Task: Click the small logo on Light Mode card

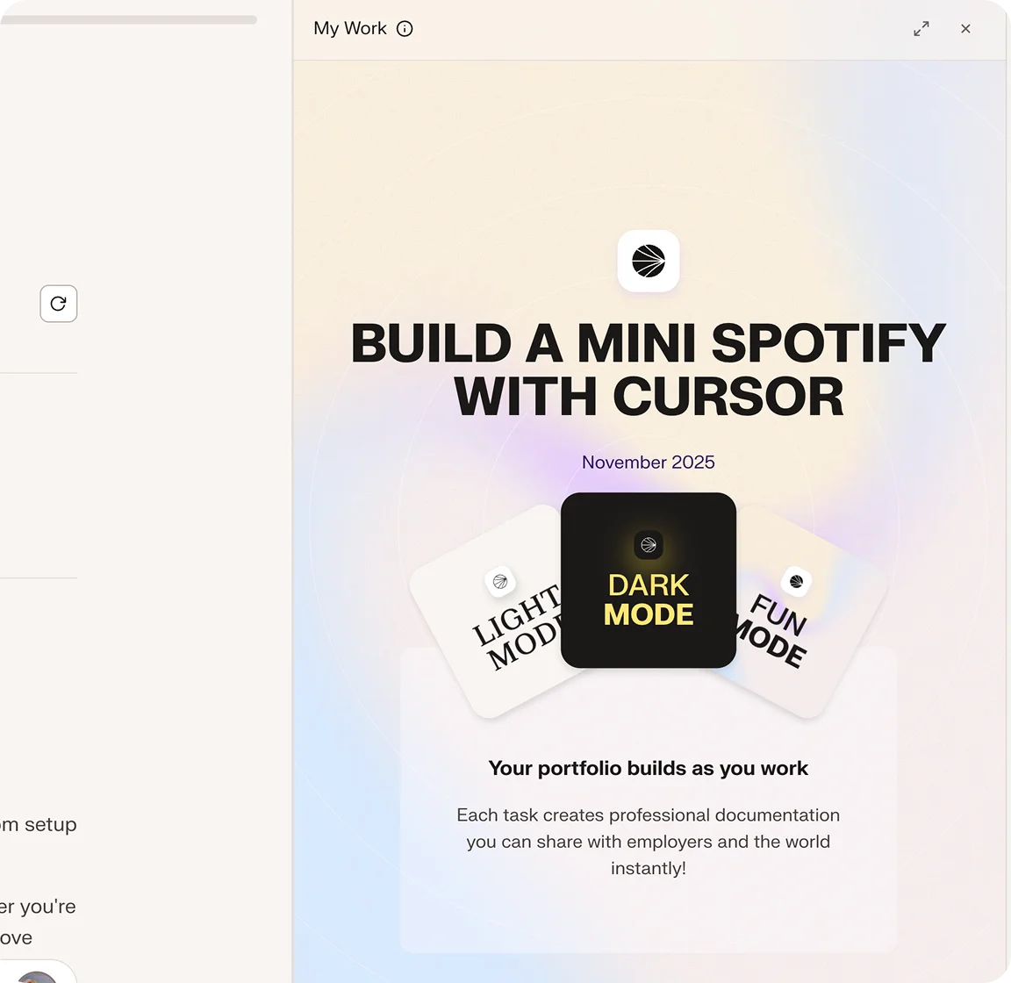Action: pyautogui.click(x=499, y=582)
